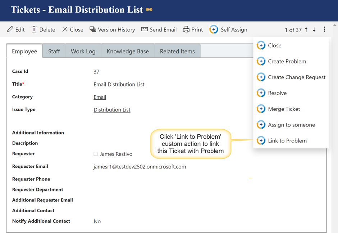Go to previous ticket with the up arrow
The height and width of the screenshot is (233, 338).
click(306, 30)
